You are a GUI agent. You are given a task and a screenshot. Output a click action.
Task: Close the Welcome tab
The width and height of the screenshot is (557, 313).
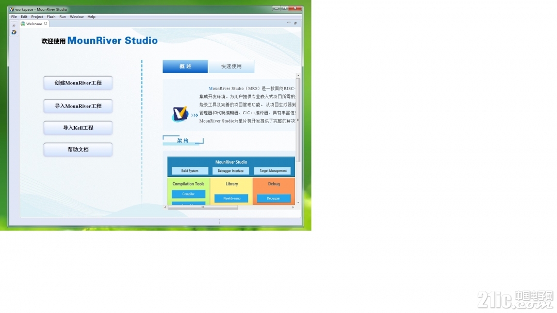pos(45,24)
